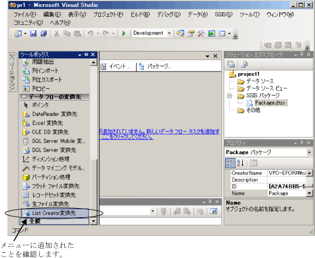Click Property Pages icon in Properties panel
This screenshot has height=258, width=315.
[x=253, y=163]
